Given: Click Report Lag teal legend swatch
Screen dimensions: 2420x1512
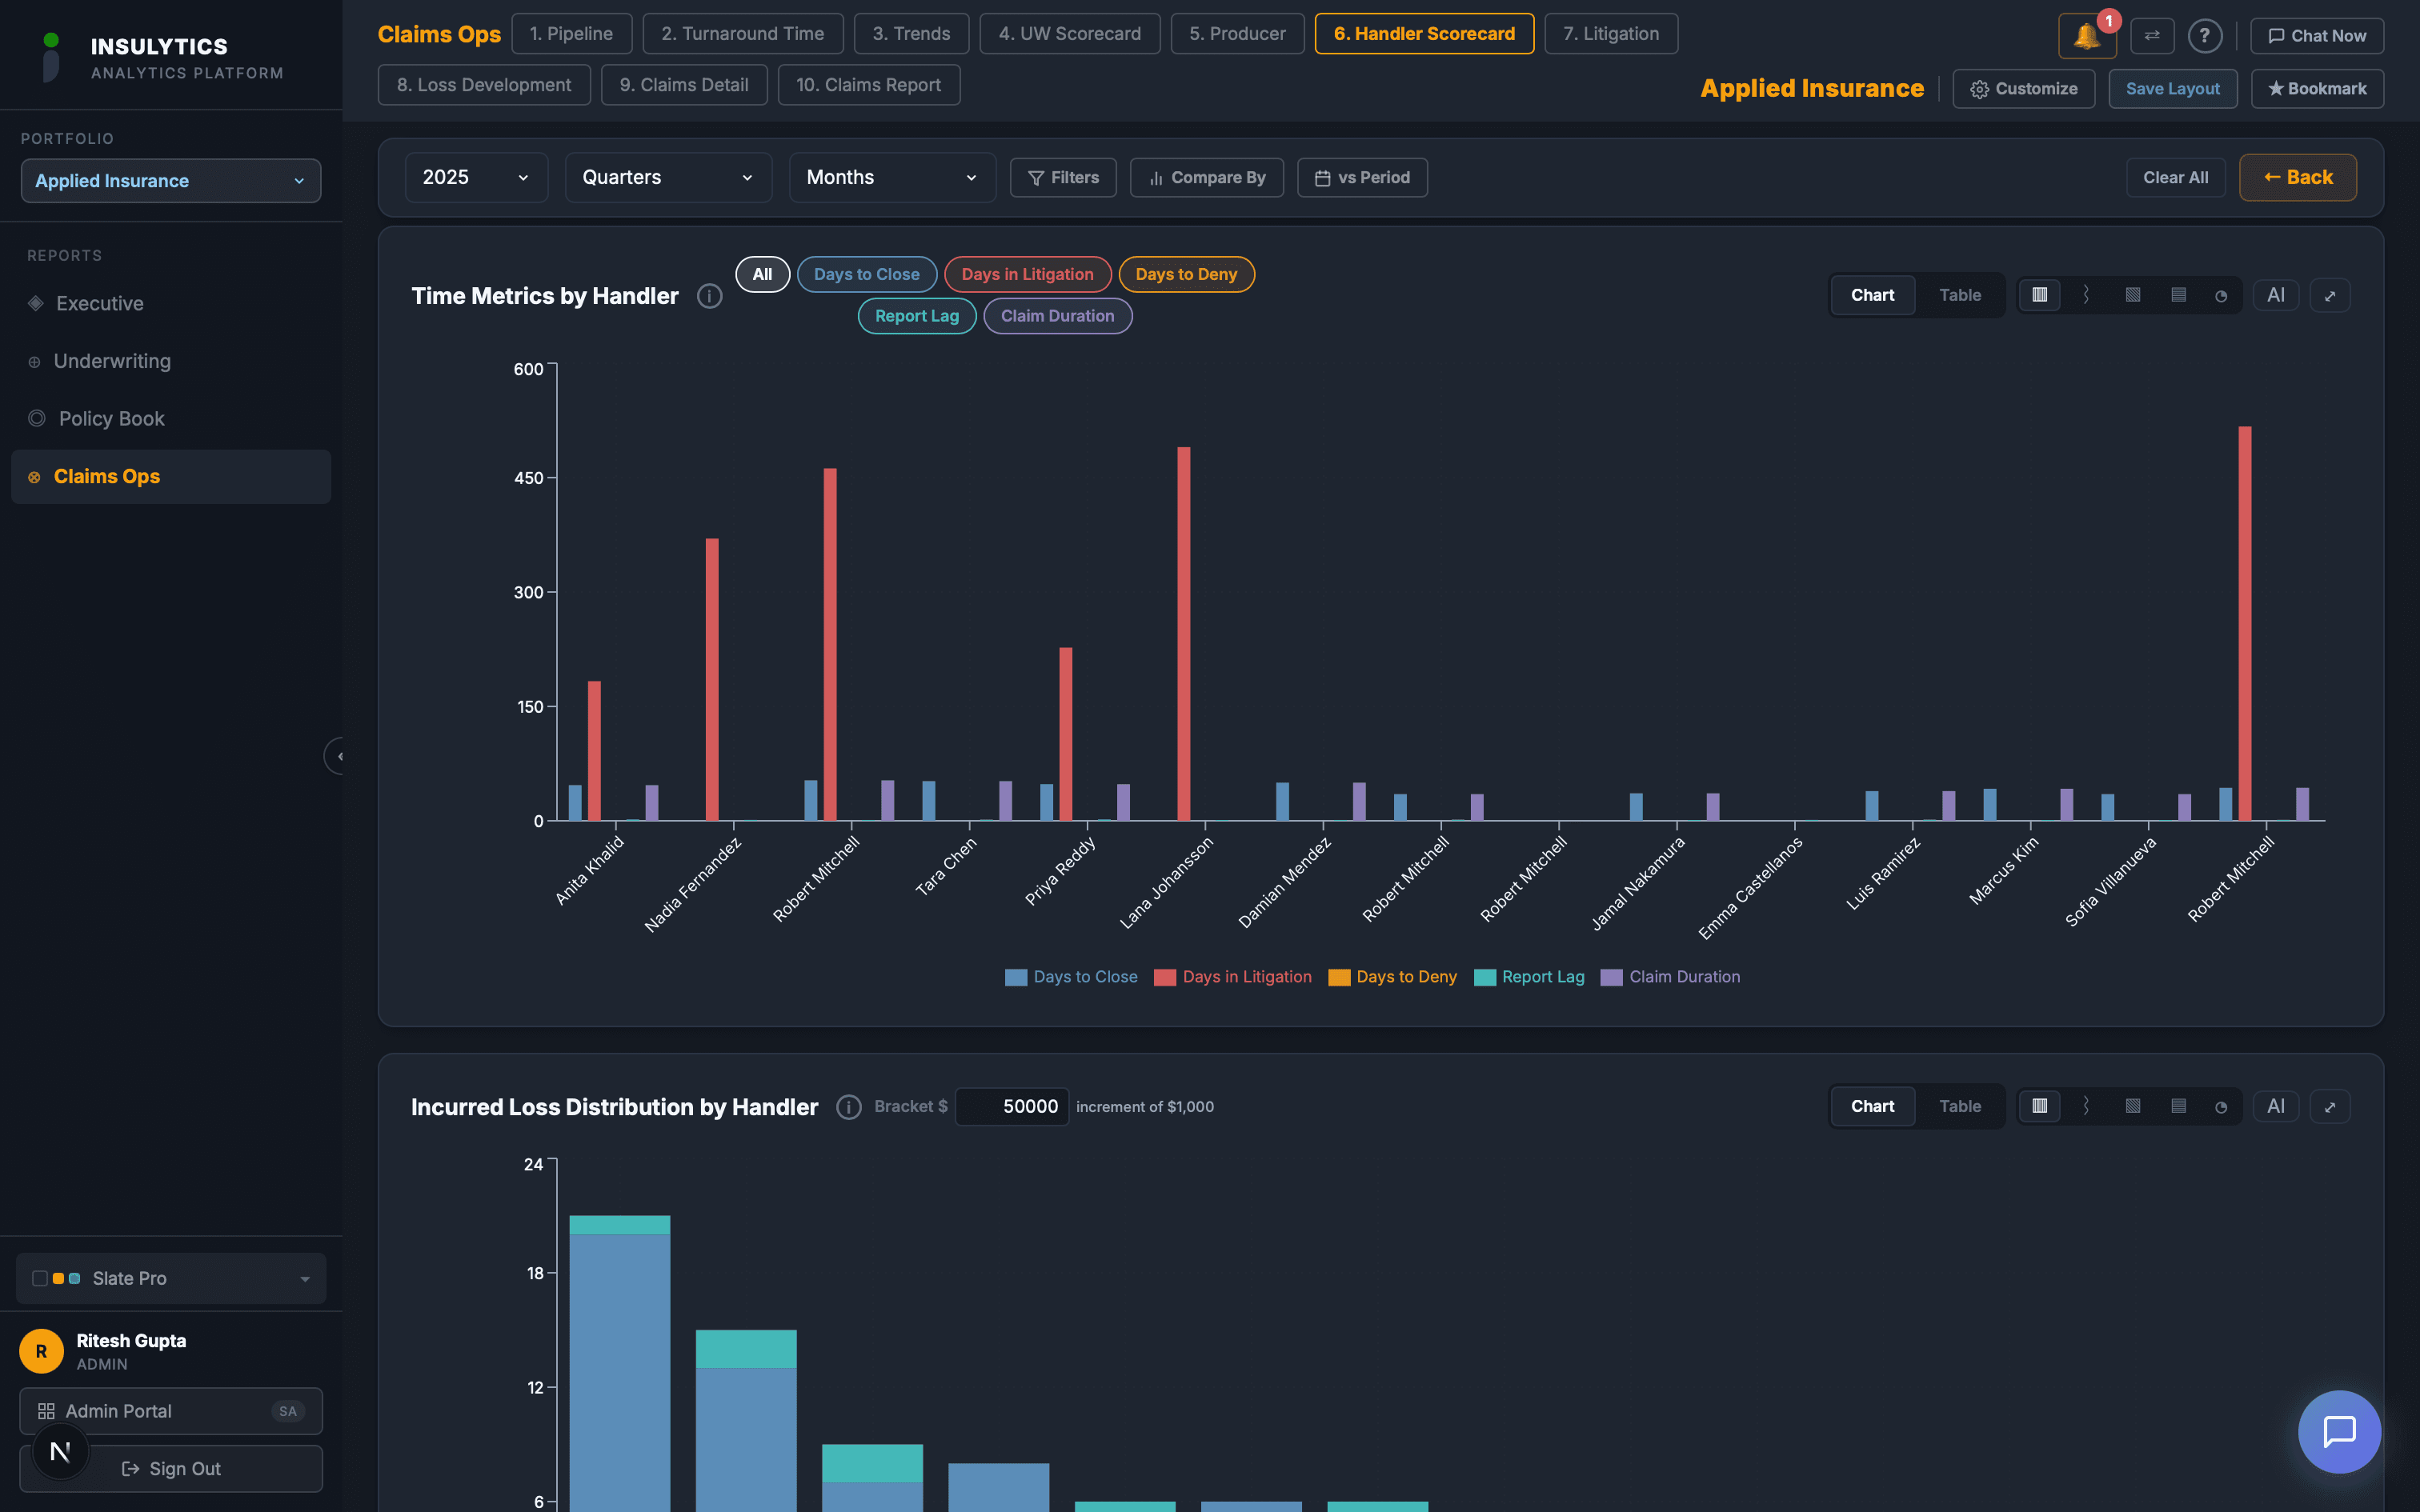Looking at the screenshot, I should [x=1484, y=978].
